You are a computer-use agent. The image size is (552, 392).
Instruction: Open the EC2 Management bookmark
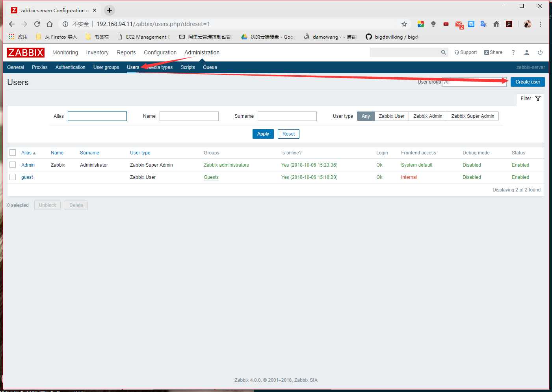pos(144,37)
